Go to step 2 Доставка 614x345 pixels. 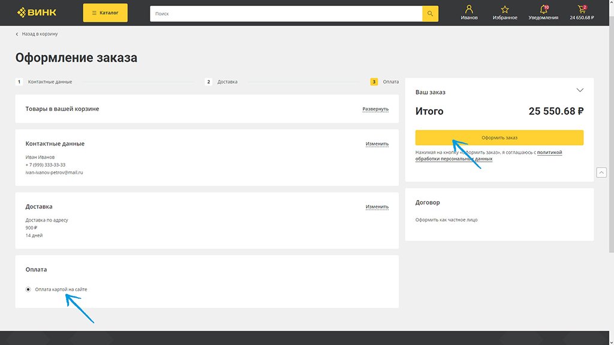click(x=221, y=81)
